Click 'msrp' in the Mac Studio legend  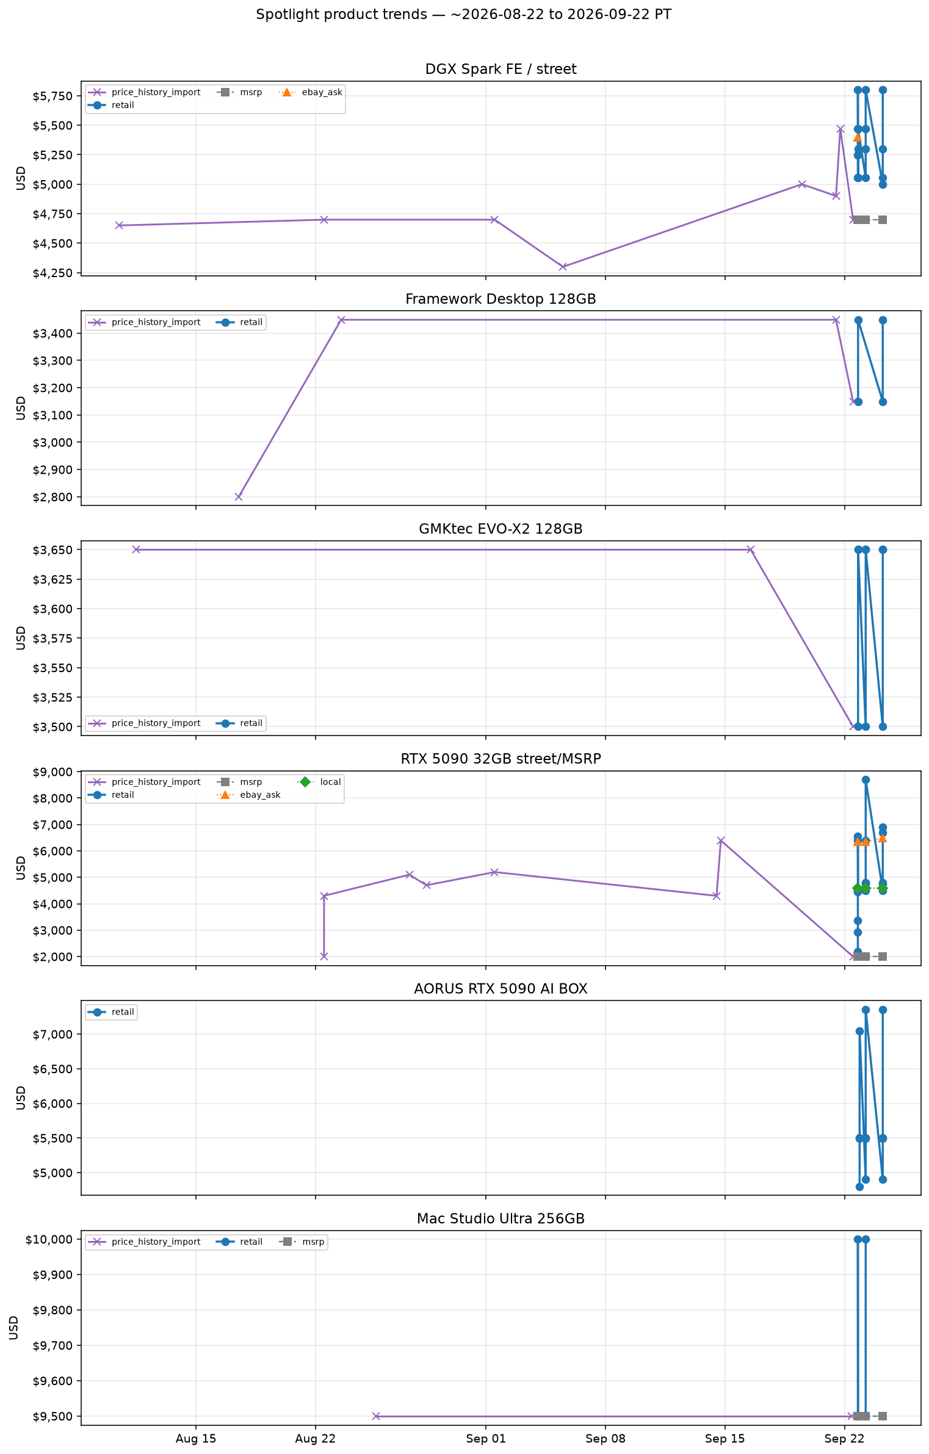click(313, 1242)
